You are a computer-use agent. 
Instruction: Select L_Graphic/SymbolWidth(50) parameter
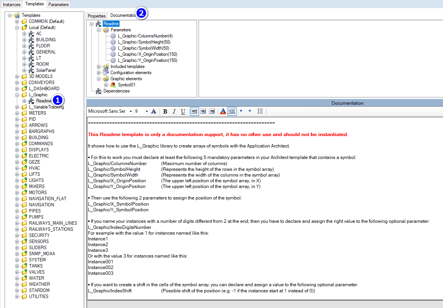point(143,48)
